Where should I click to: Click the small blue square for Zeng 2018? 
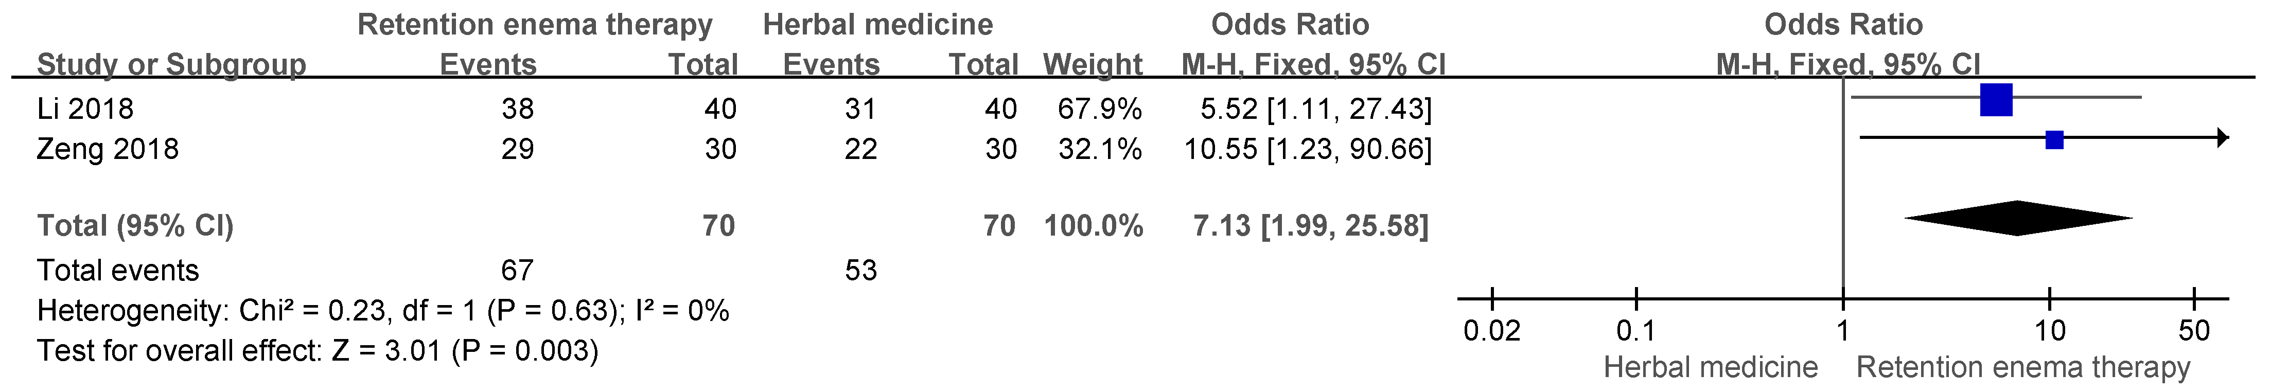(x=2054, y=139)
